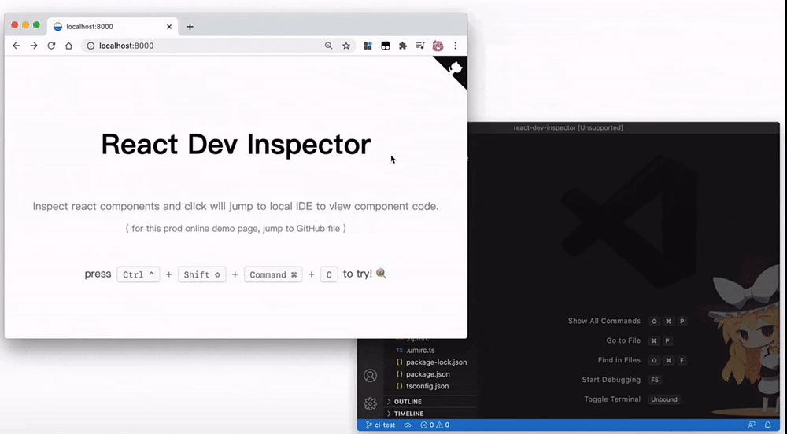Click the cloud sync icon in VS Code status bar

click(x=408, y=425)
